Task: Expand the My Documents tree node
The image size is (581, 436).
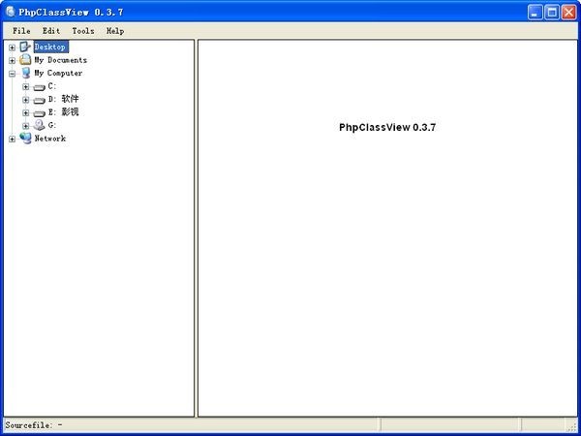Action: point(13,60)
